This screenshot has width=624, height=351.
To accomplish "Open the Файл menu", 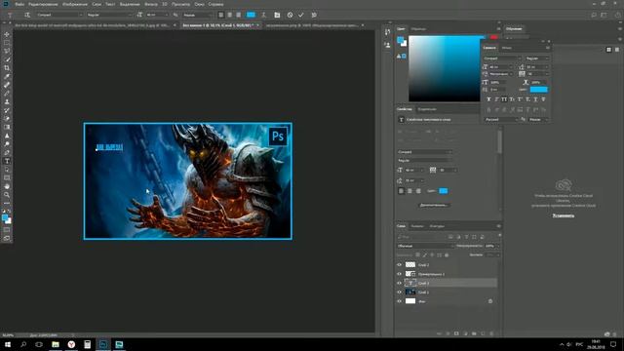I will tap(19, 4).
